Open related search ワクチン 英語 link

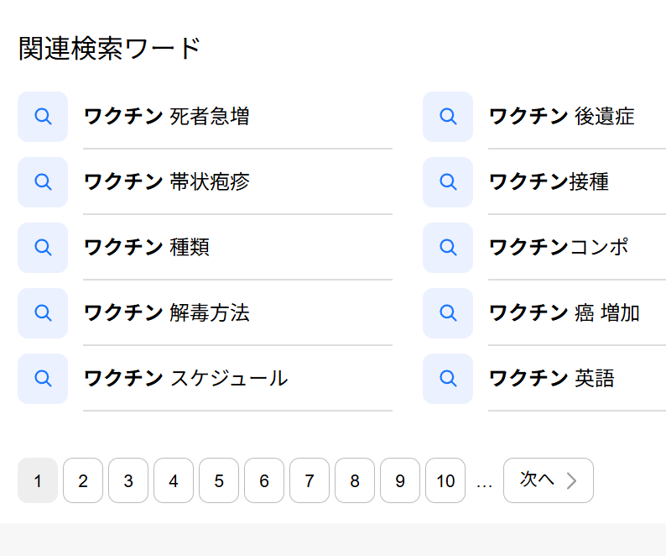point(552,379)
